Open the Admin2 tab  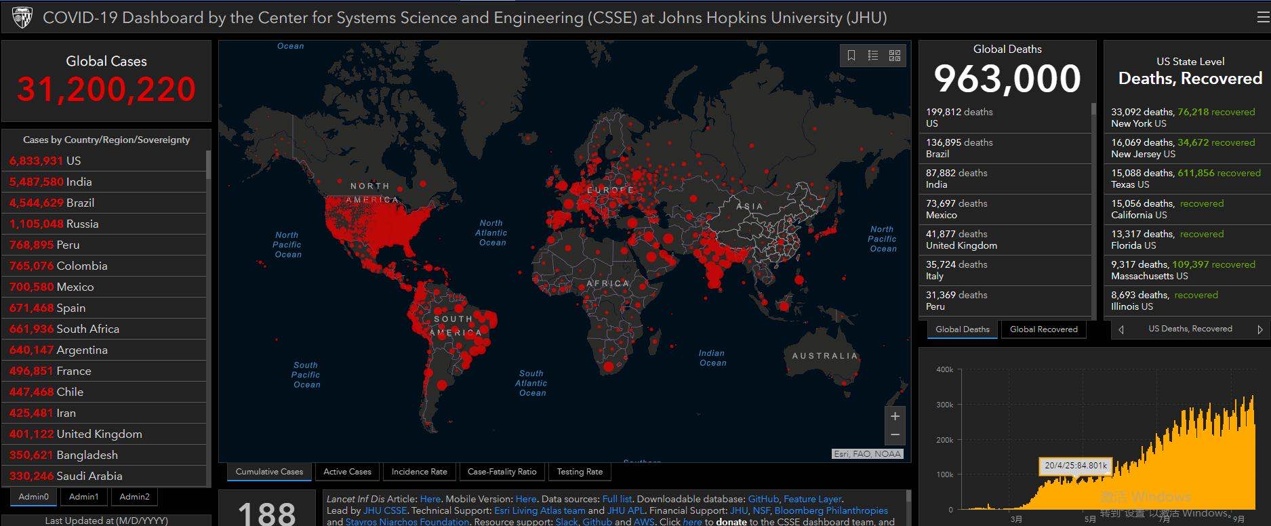coord(134,497)
